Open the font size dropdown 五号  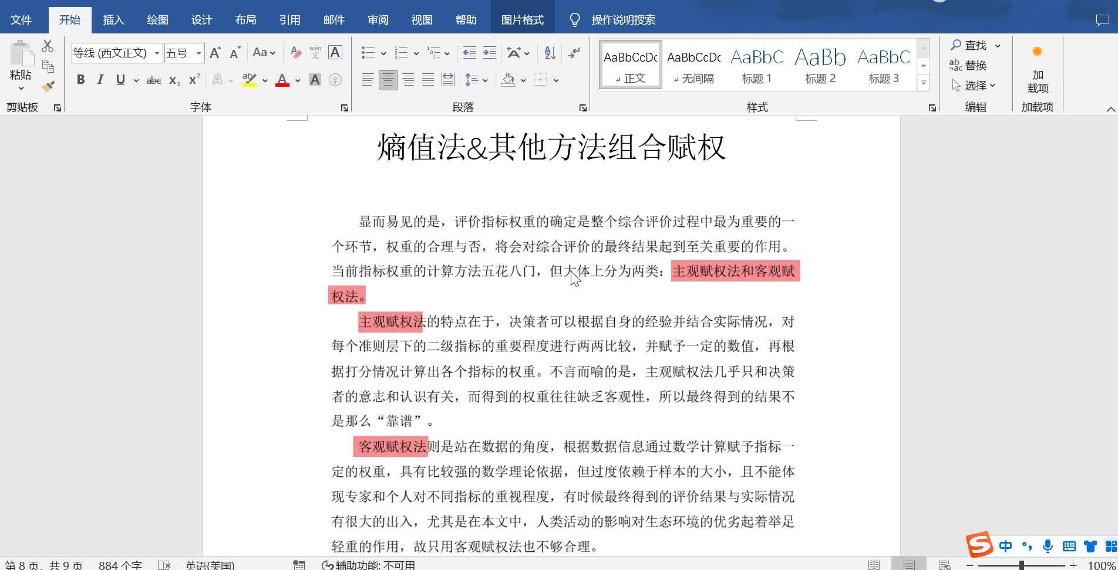[198, 53]
